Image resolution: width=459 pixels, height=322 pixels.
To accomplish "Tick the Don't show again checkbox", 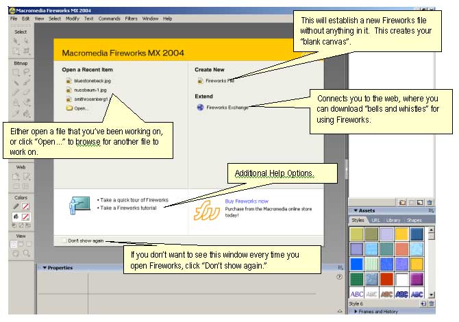I will (64, 240).
